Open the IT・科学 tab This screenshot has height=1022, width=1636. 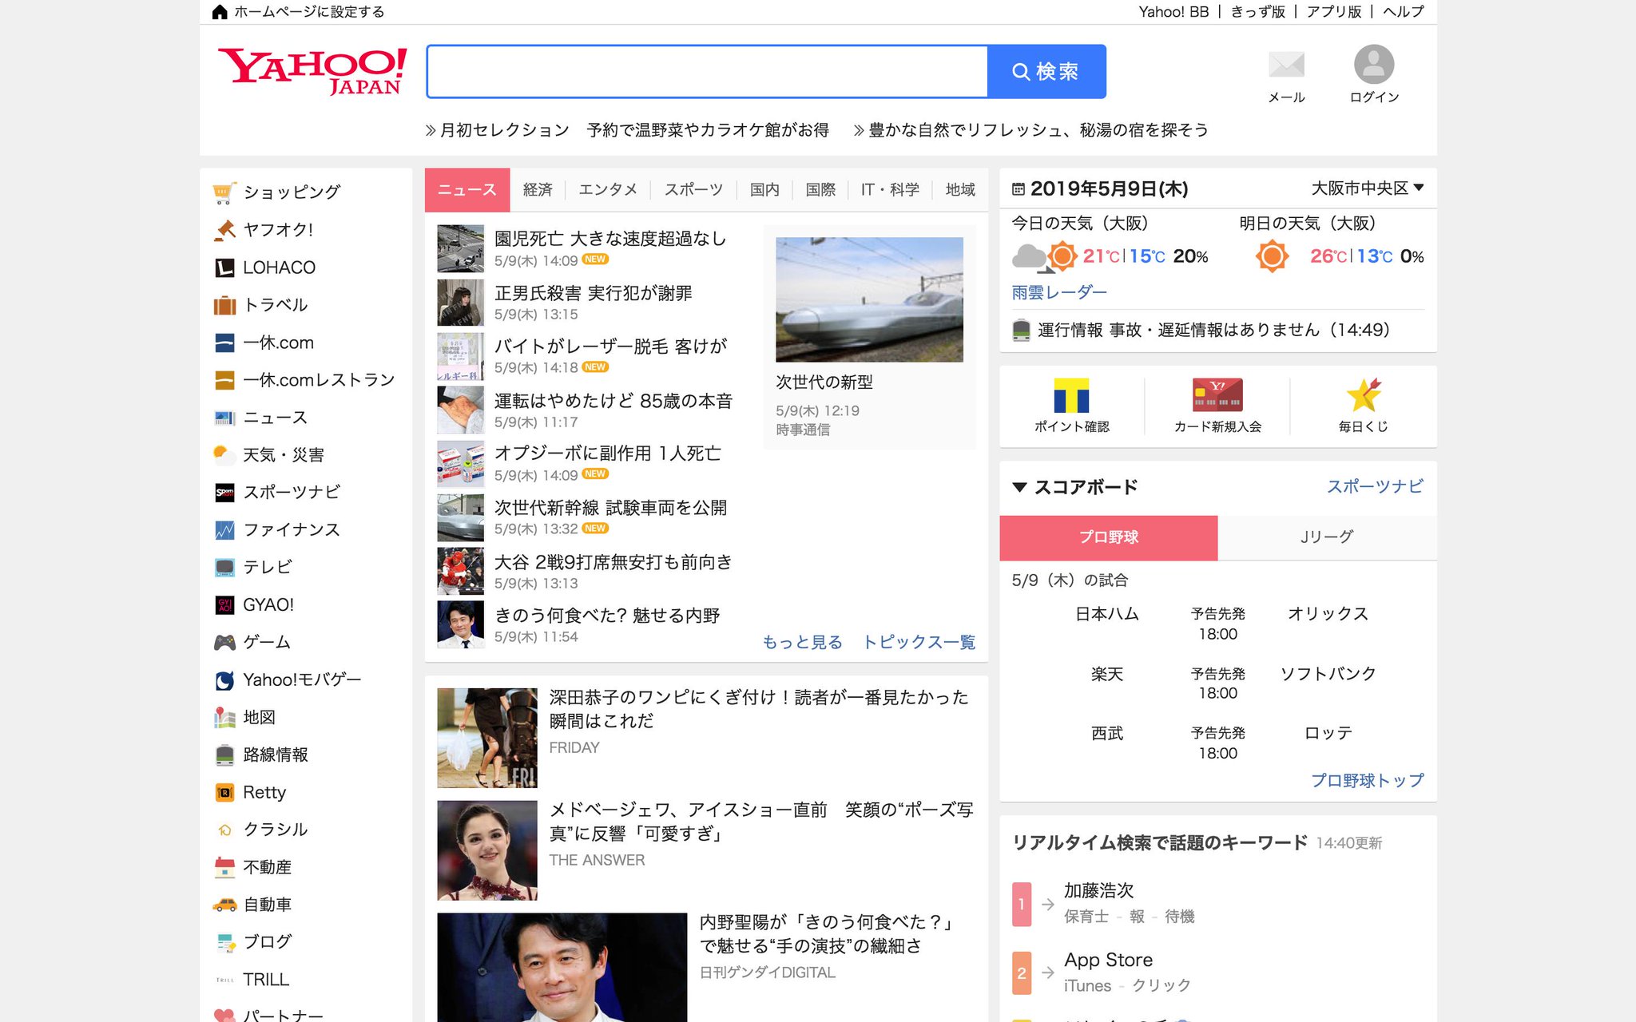point(890,190)
